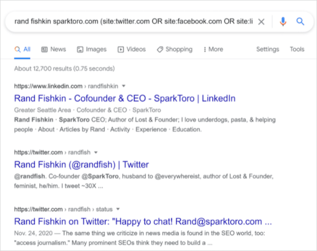This screenshot has width=317, height=251.
Task: Open the Tools menu
Action: [297, 50]
